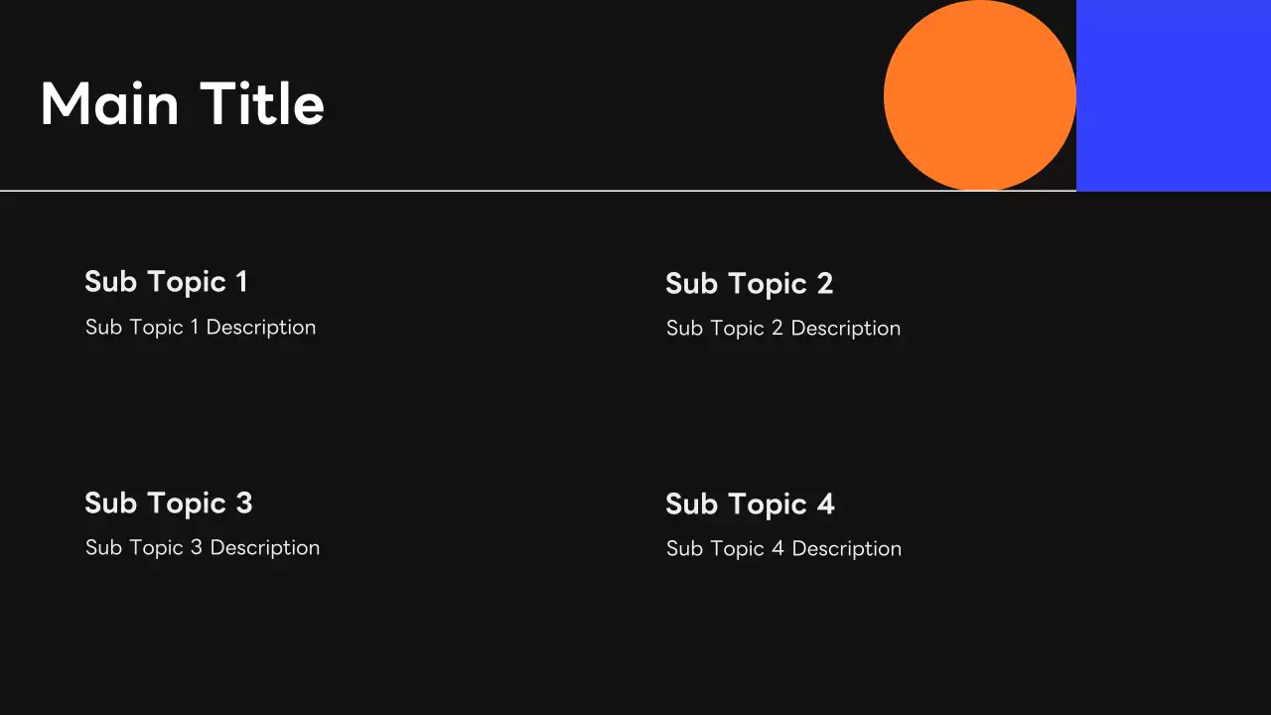Click the word "Main" in the title
1271x715 pixels.
click(x=109, y=104)
